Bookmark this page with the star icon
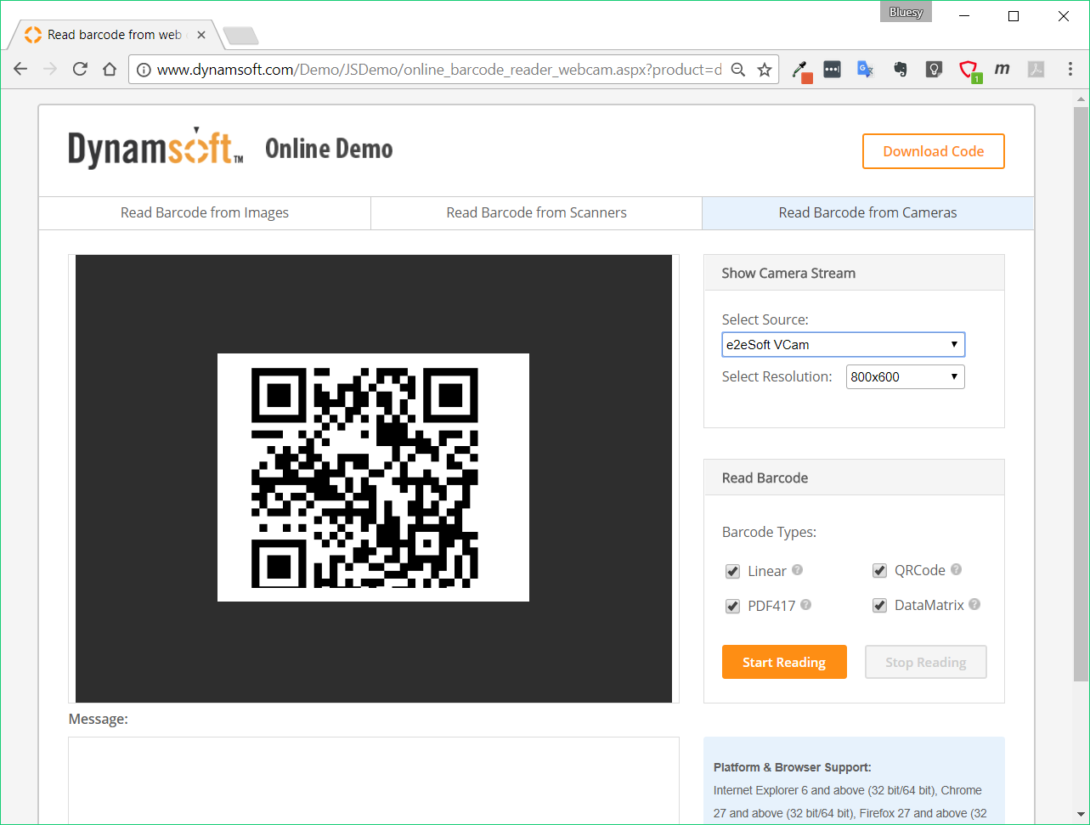 [765, 70]
